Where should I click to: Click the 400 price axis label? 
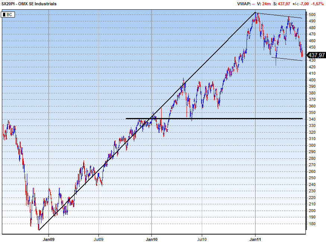tap(312, 80)
